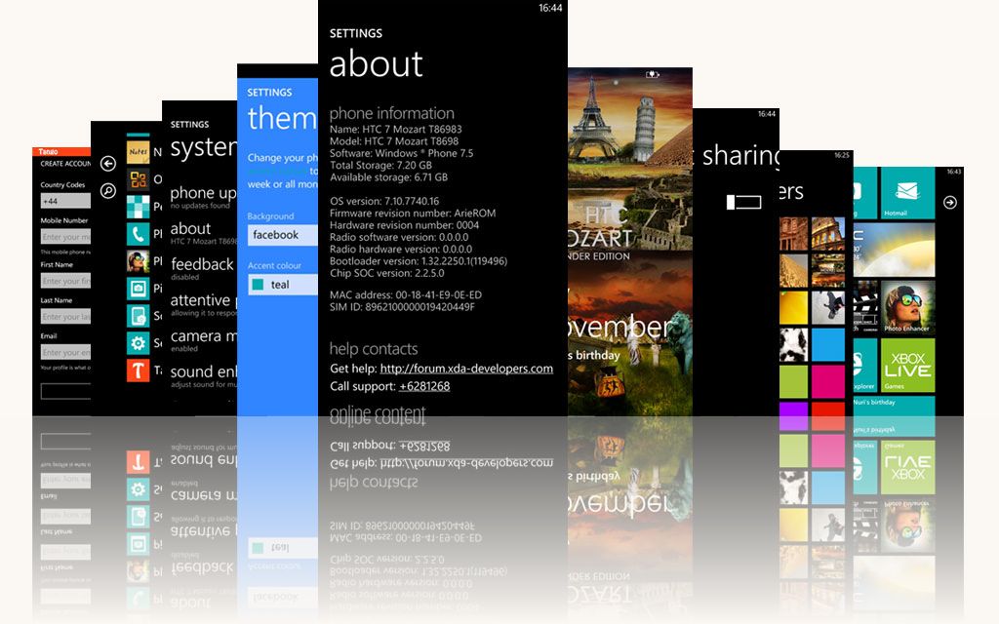This screenshot has width=999, height=624.
Task: Open the Hotmail tile on the start screen
Action: click(x=907, y=194)
